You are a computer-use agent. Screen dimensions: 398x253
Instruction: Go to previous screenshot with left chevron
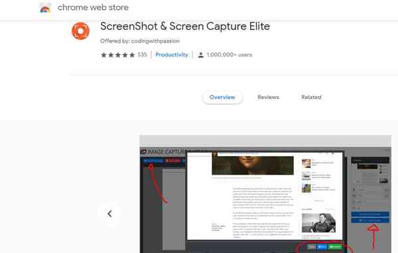click(x=109, y=214)
